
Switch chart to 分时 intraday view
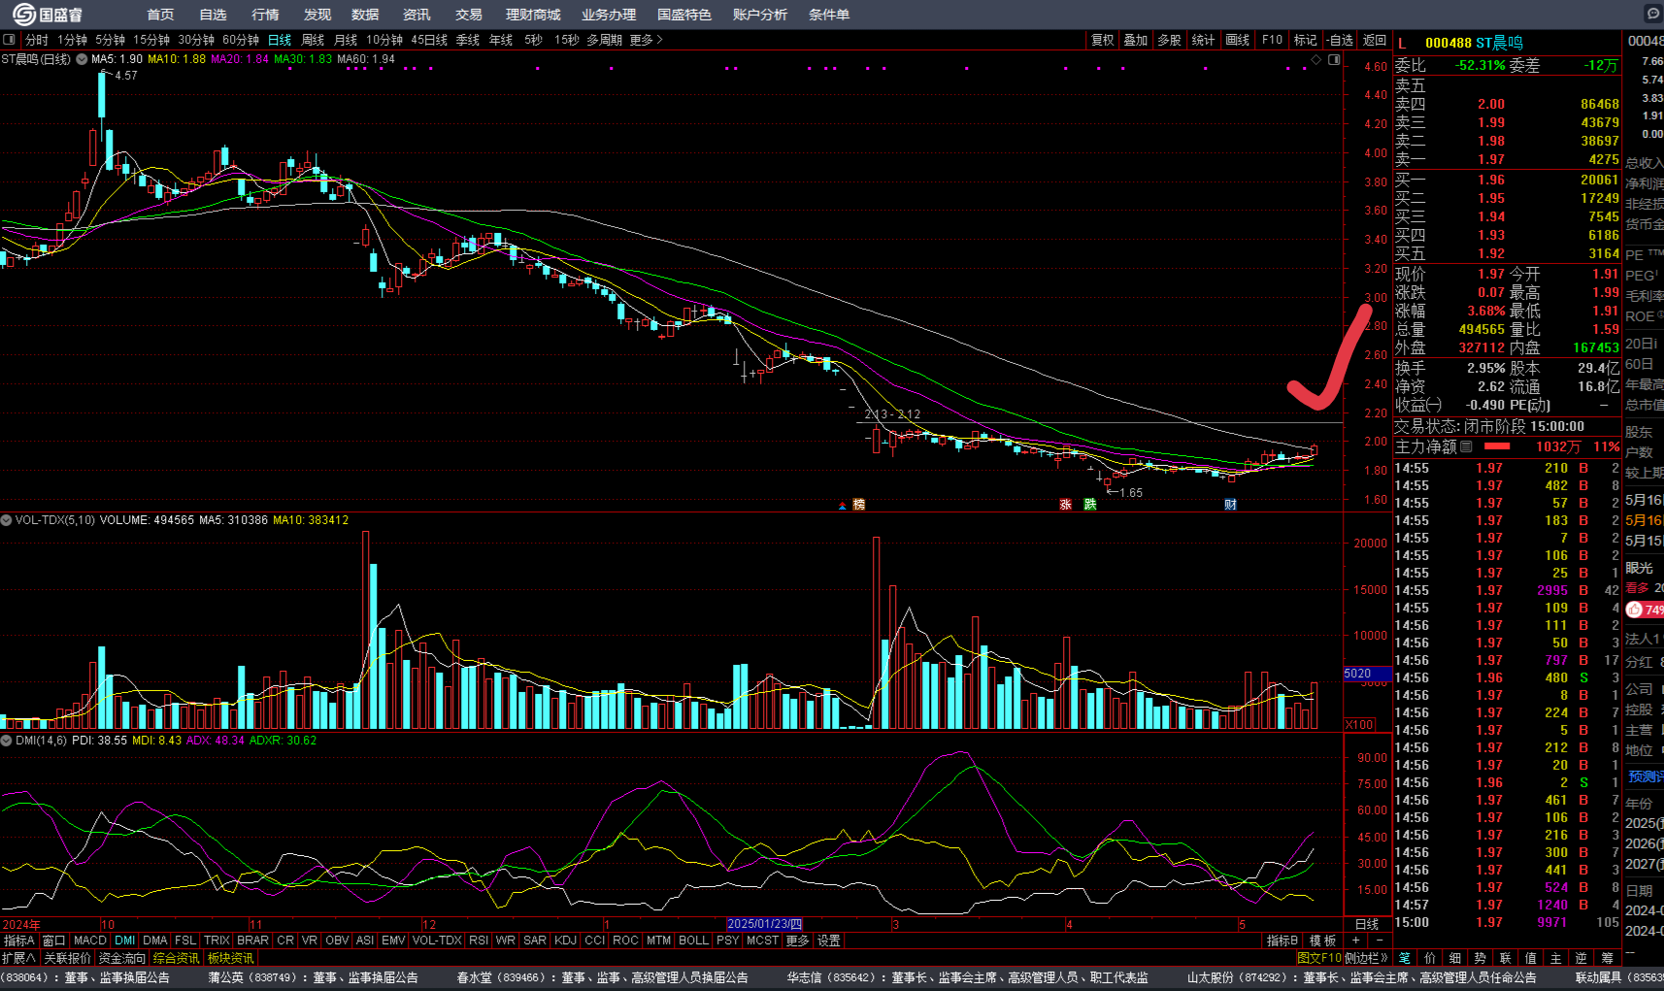[37, 40]
